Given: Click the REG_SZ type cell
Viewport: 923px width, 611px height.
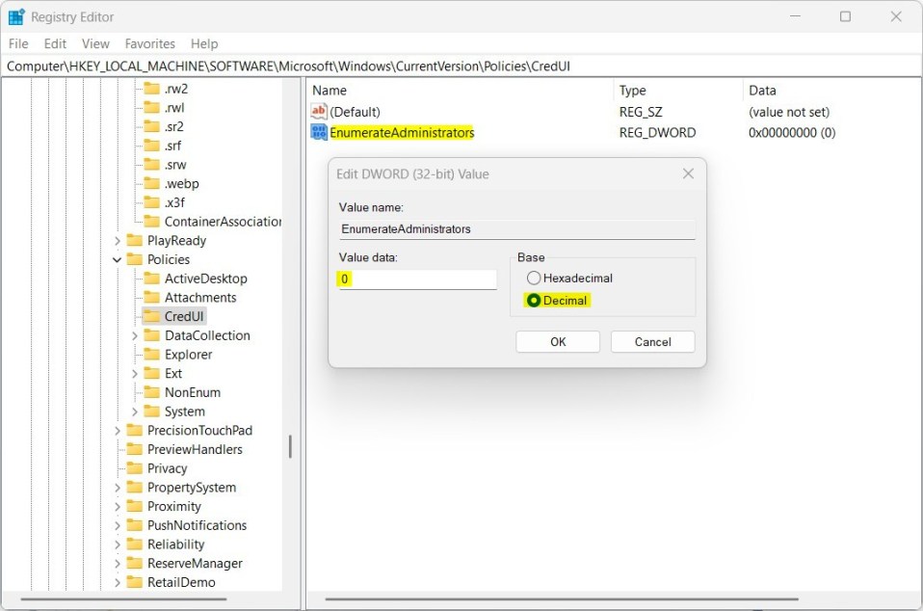Looking at the screenshot, I should (641, 112).
